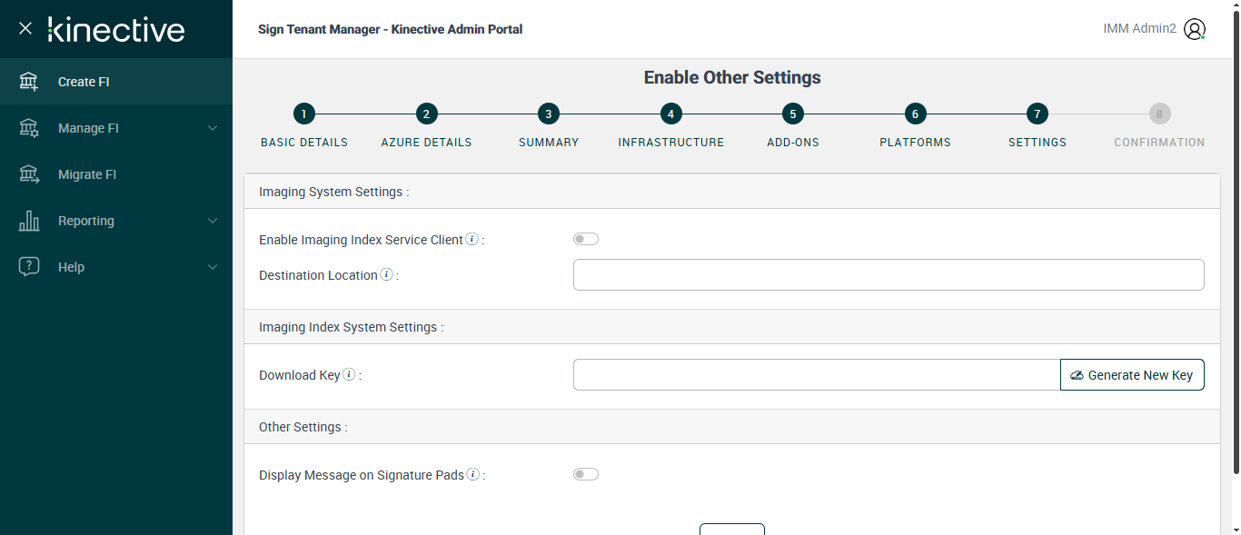The height and width of the screenshot is (535, 1241).
Task: Expand the Reporting menu chevron
Action: (x=213, y=221)
